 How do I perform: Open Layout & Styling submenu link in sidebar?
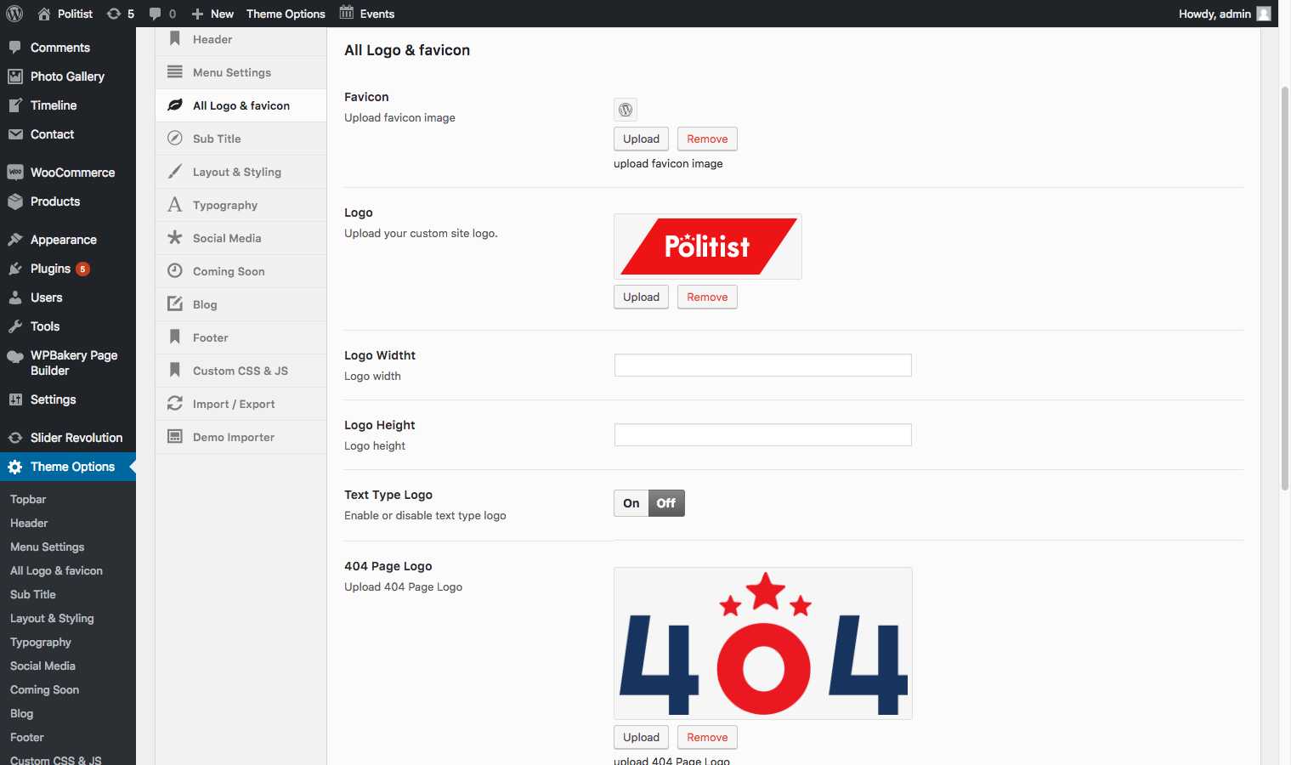point(52,618)
